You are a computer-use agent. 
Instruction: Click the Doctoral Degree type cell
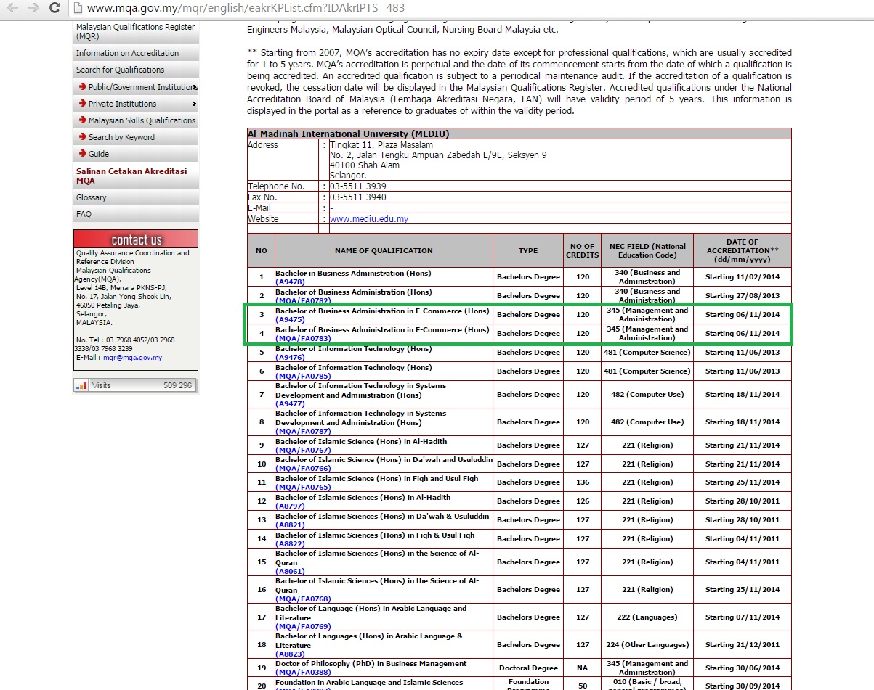[x=528, y=668]
